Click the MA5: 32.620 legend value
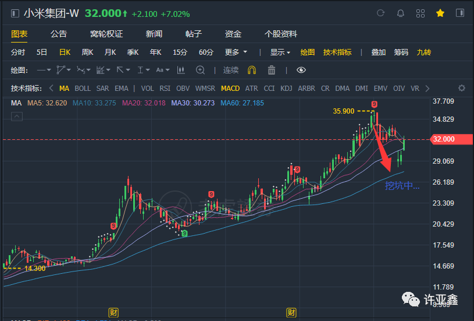474x321 pixels. [47, 103]
